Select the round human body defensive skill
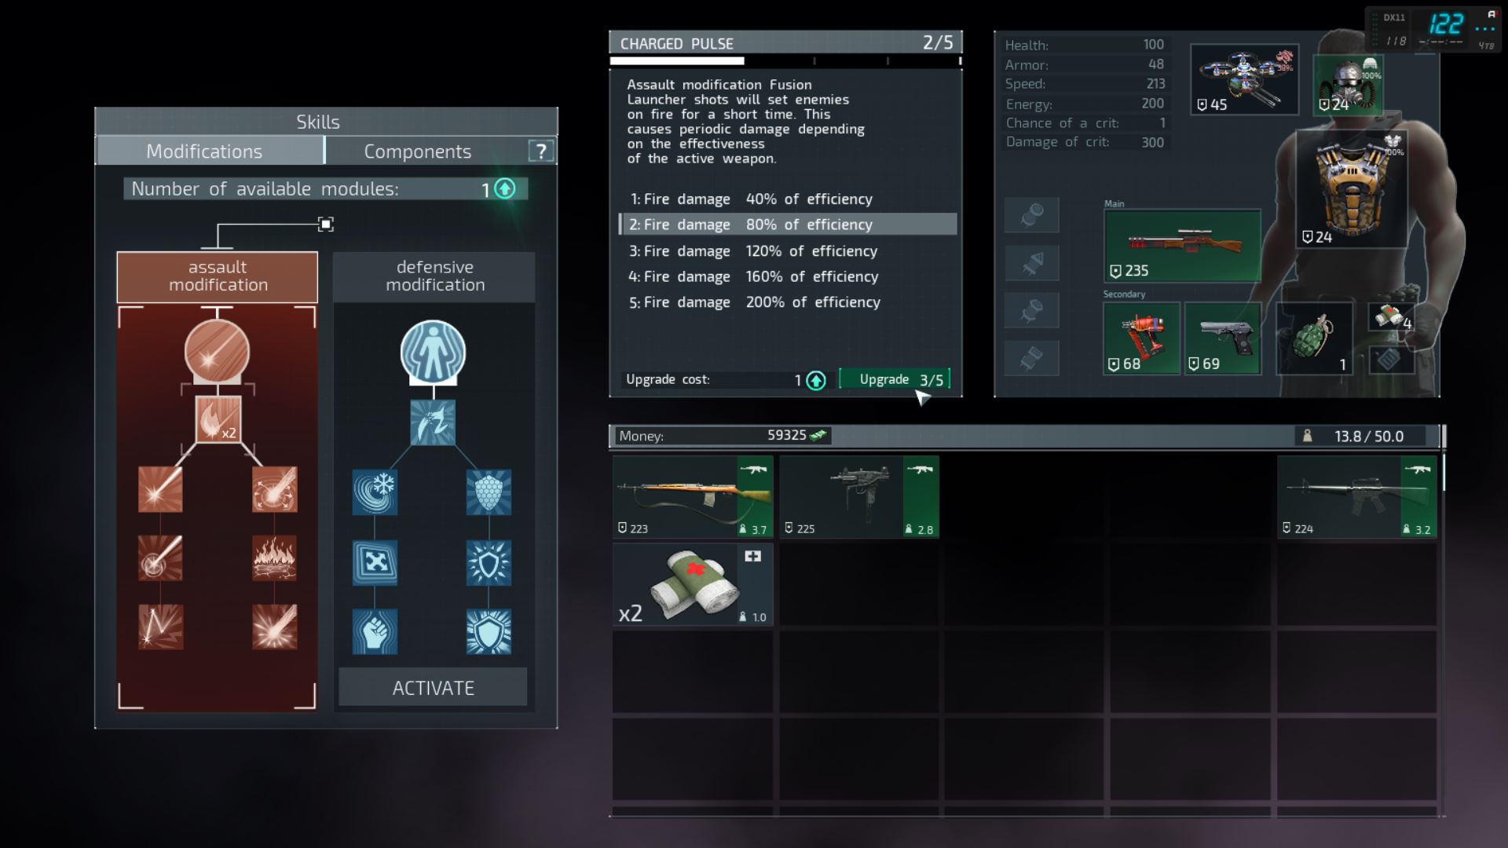Image resolution: width=1508 pixels, height=848 pixels. pyautogui.click(x=433, y=353)
